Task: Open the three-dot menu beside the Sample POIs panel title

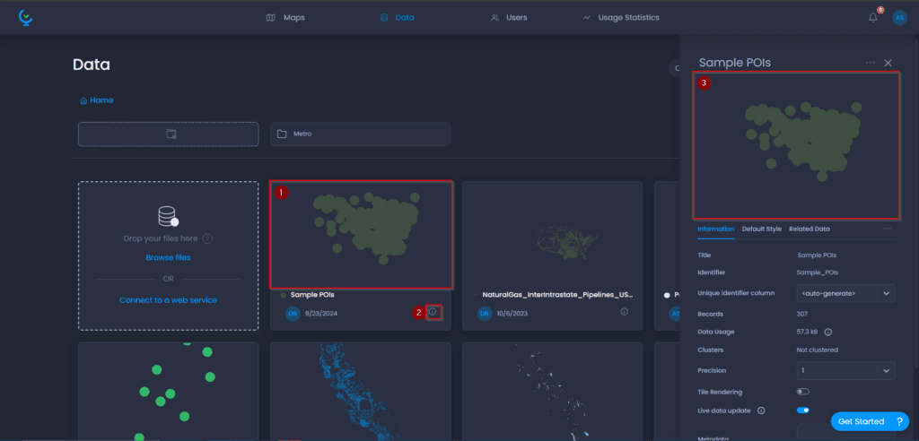Action: [871, 63]
